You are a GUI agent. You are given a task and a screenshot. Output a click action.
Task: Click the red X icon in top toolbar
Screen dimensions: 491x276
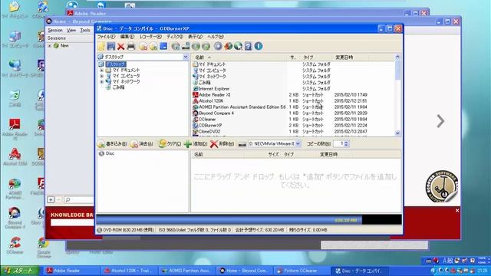(x=121, y=46)
